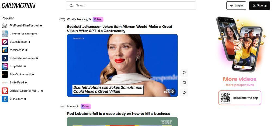Unmute the video with speaker icon
The image size is (272, 126).
[x=173, y=92]
